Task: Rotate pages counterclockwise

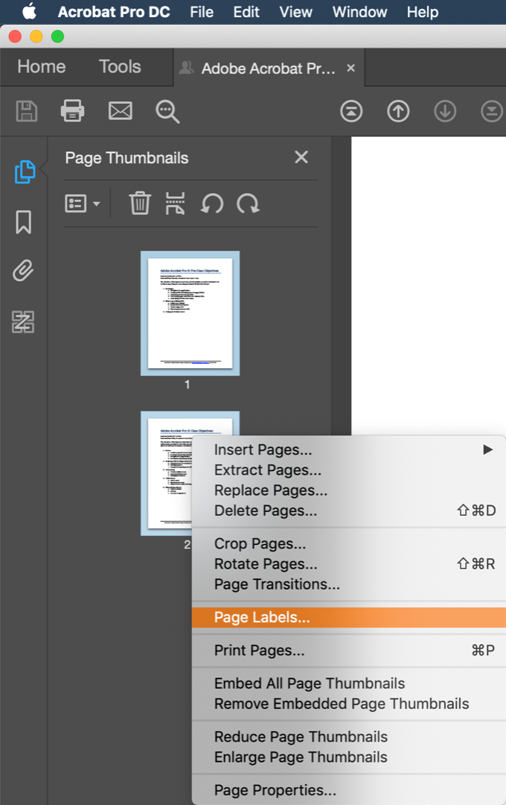Action: (x=212, y=203)
